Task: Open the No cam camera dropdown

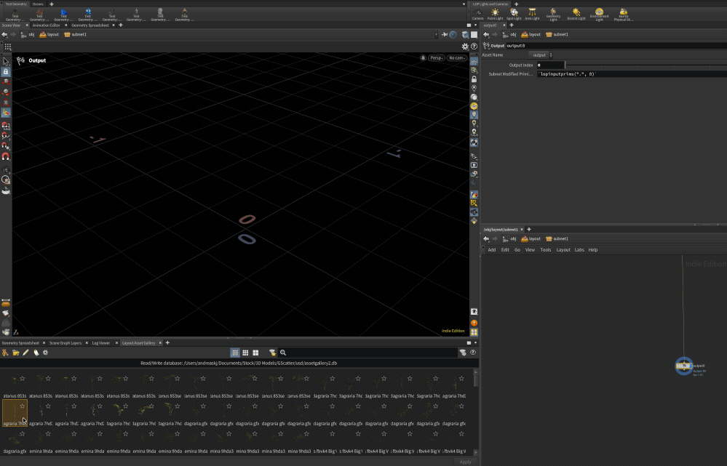Action: (x=456, y=58)
